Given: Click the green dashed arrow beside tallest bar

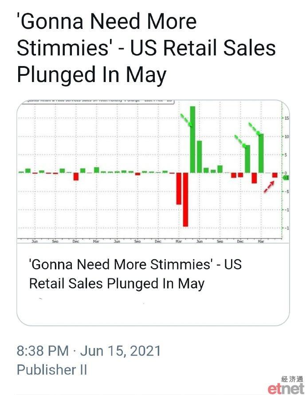Looking at the screenshot, I should (187, 120).
